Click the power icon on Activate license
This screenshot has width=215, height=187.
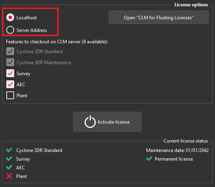pos(90,122)
